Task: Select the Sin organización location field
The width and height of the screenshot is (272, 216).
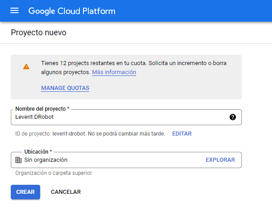Action: point(126,160)
